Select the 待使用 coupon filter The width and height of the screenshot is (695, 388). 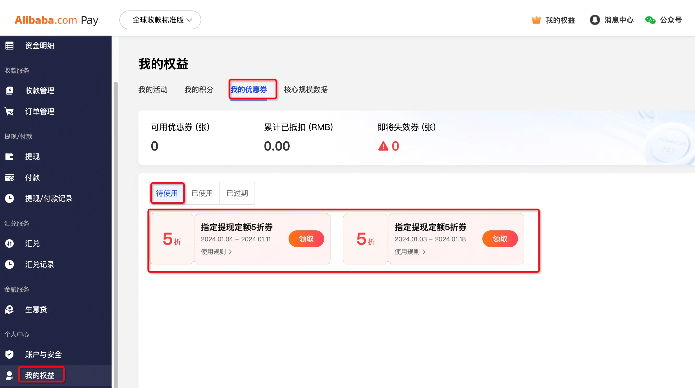tap(167, 193)
